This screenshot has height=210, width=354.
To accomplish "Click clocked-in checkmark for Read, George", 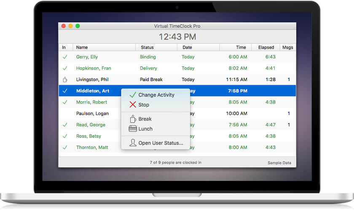I will click(x=65, y=125).
